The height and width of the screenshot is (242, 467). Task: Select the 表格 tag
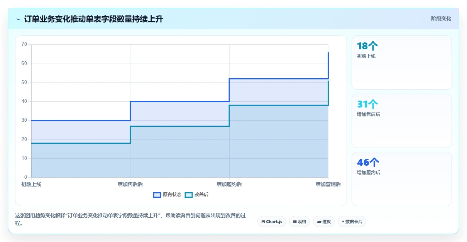299,222
